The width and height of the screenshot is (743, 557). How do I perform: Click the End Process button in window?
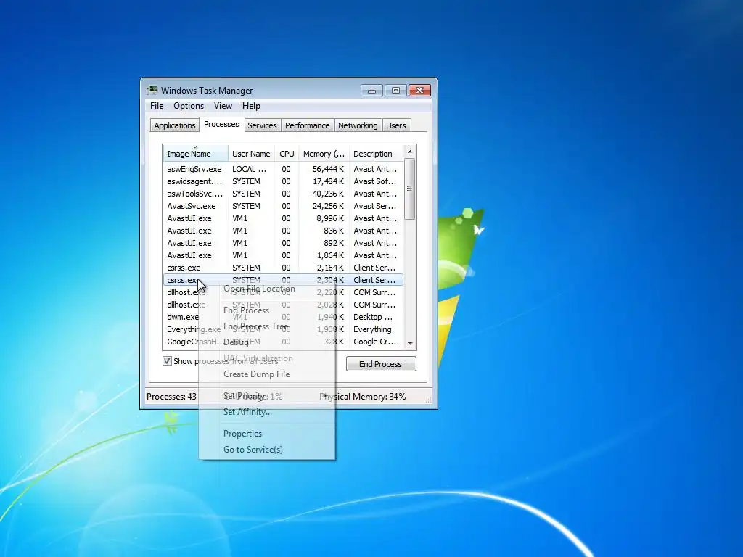tap(380, 364)
